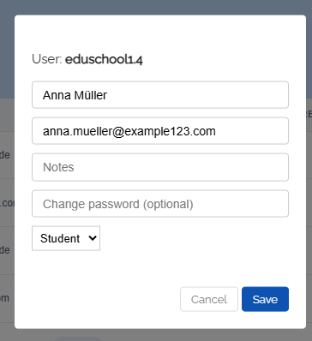
Task: Click into the Notes input field
Action: coord(160,167)
